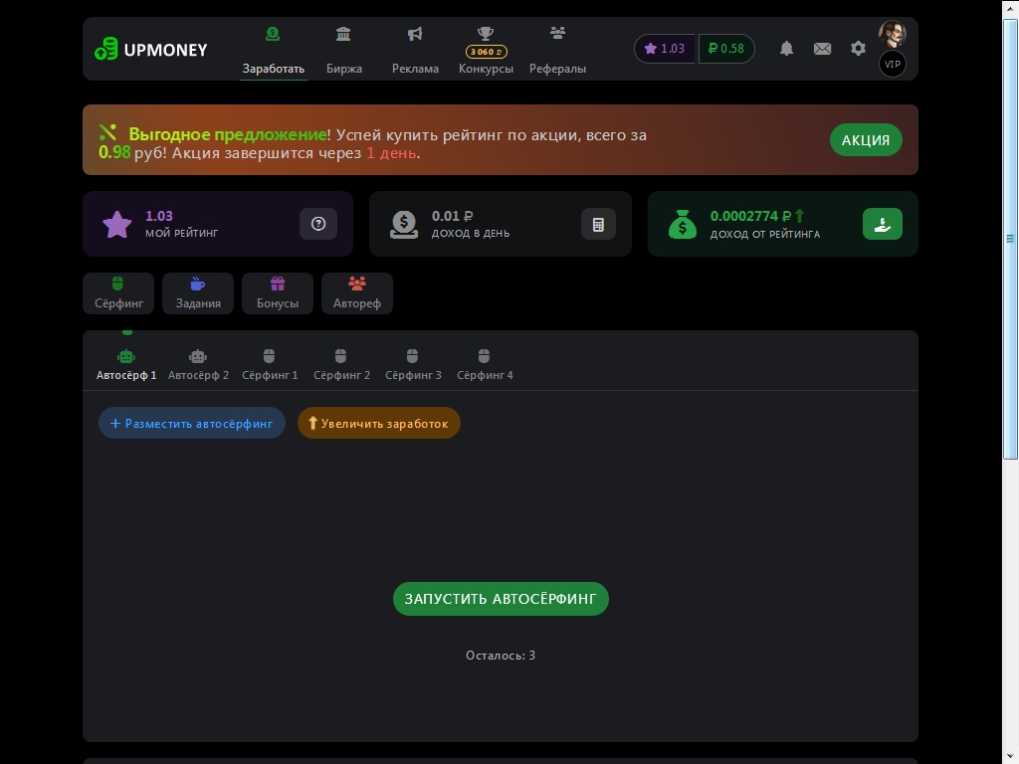Open the Конкурсы menu with trophy

[486, 50]
